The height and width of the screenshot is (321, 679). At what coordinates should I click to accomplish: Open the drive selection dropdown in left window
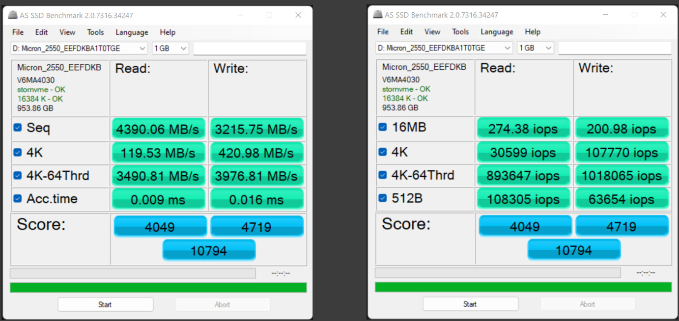pos(142,48)
